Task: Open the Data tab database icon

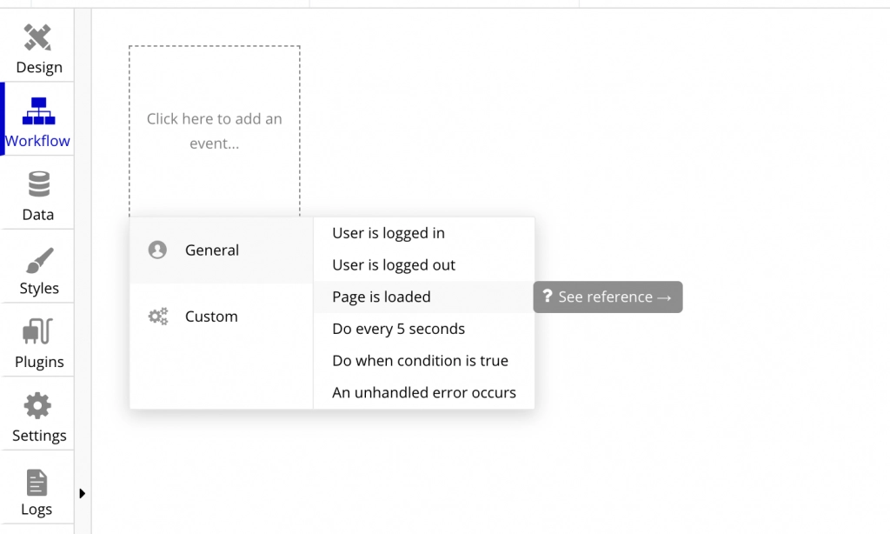Action: (38, 184)
